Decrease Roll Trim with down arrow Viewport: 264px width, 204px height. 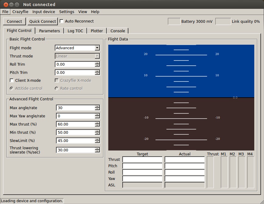tap(97, 66)
